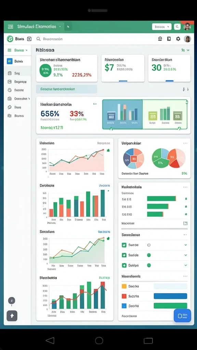Expand the Simulasi Ekonomi title dropdown arrow

coord(60,27)
